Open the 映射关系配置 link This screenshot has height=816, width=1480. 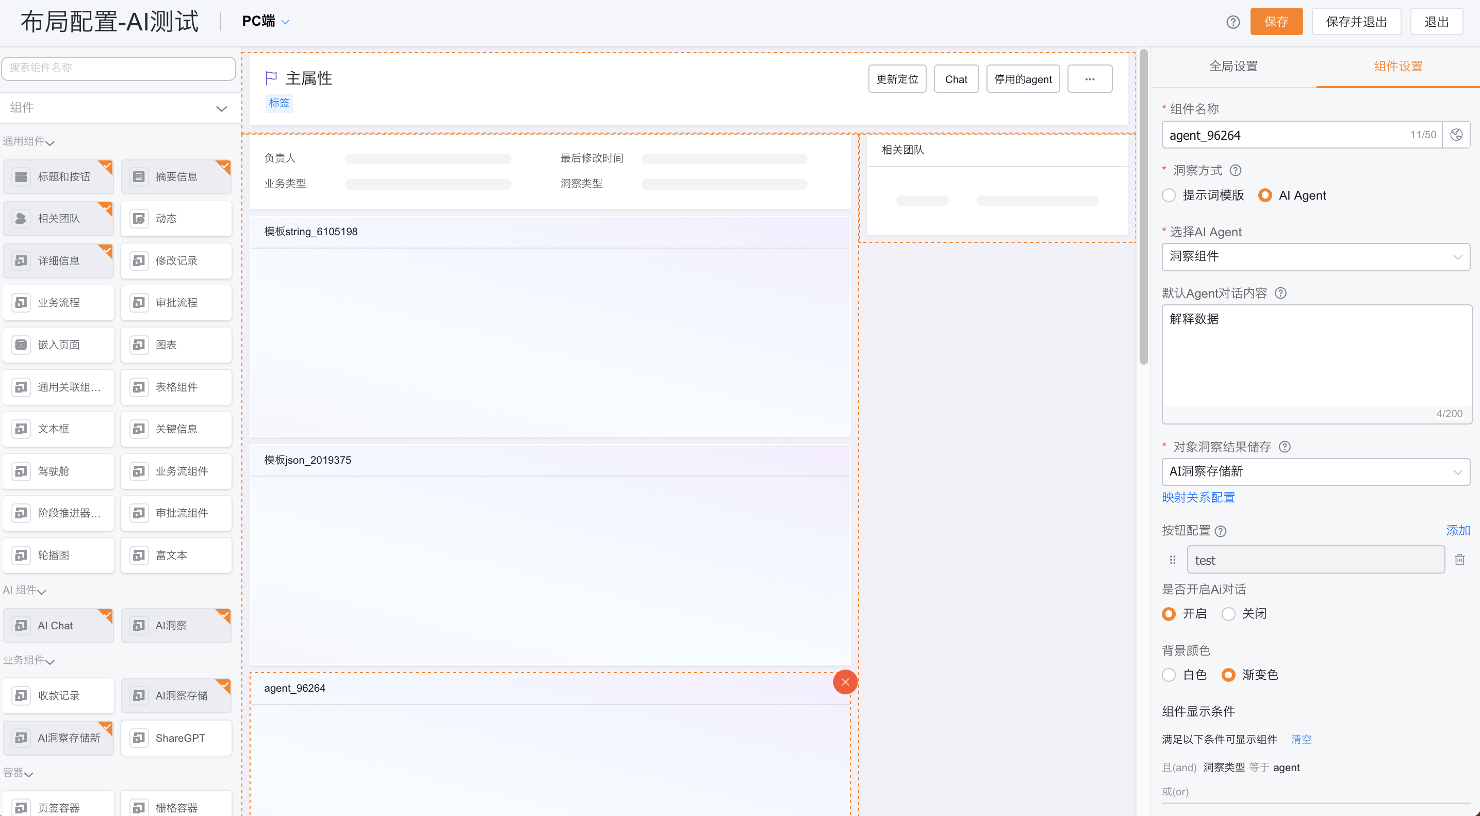[x=1198, y=497]
